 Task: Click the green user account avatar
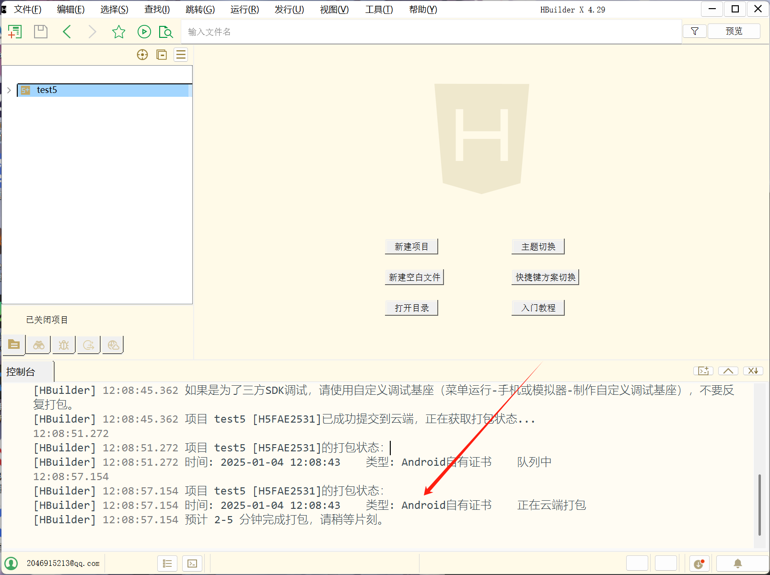coord(11,563)
